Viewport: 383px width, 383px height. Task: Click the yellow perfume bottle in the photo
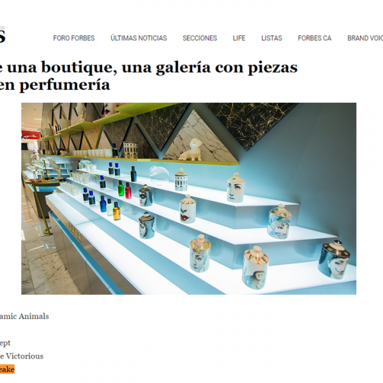[117, 211]
